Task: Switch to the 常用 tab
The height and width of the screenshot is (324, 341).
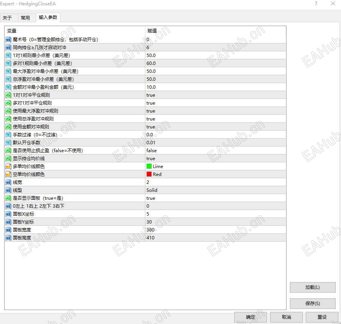Action: point(26,17)
